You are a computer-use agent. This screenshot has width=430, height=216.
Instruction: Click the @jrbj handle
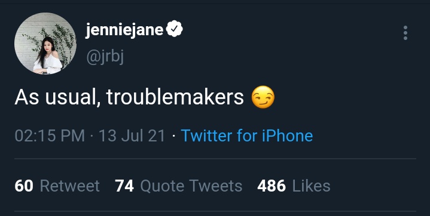click(105, 57)
